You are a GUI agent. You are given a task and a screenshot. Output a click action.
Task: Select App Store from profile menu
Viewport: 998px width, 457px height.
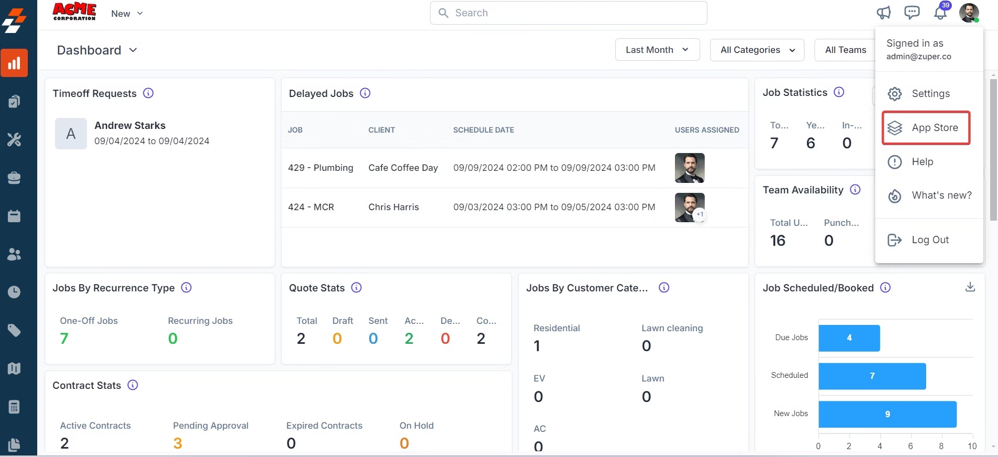[x=926, y=128]
